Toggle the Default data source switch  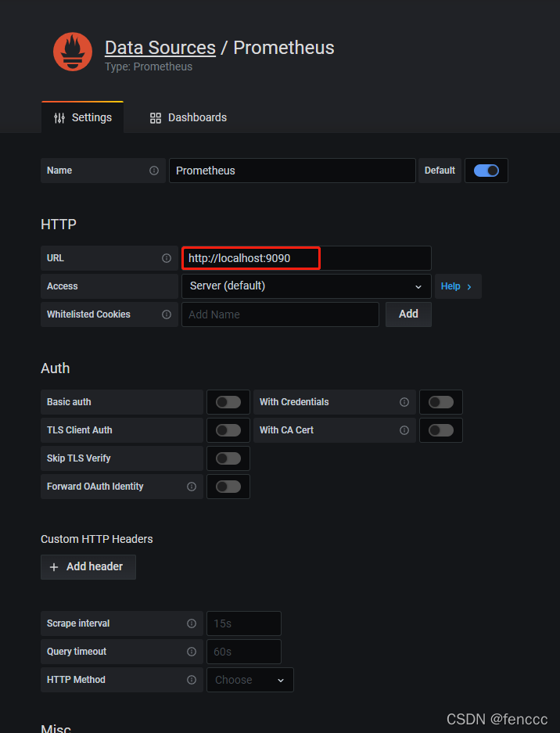tap(486, 171)
